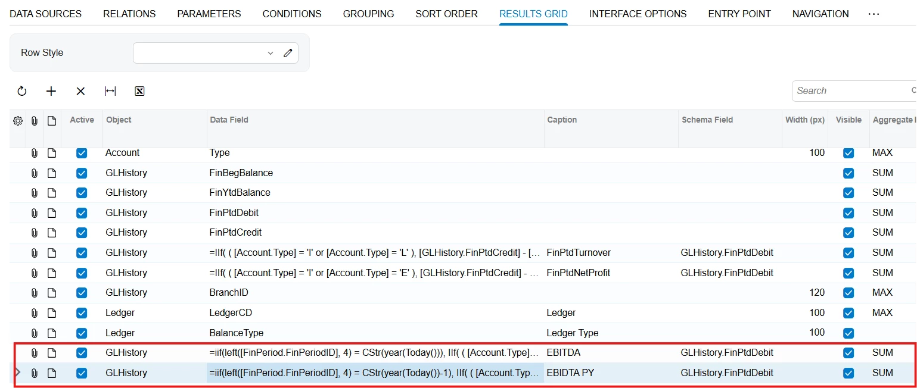Image resolution: width=917 pixels, height=388 pixels.
Task: Delete row using the X icon
Action: click(x=80, y=91)
